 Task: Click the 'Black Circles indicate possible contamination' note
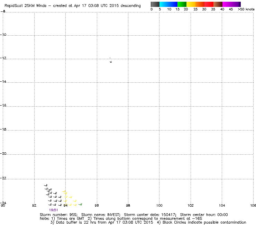click(204, 222)
